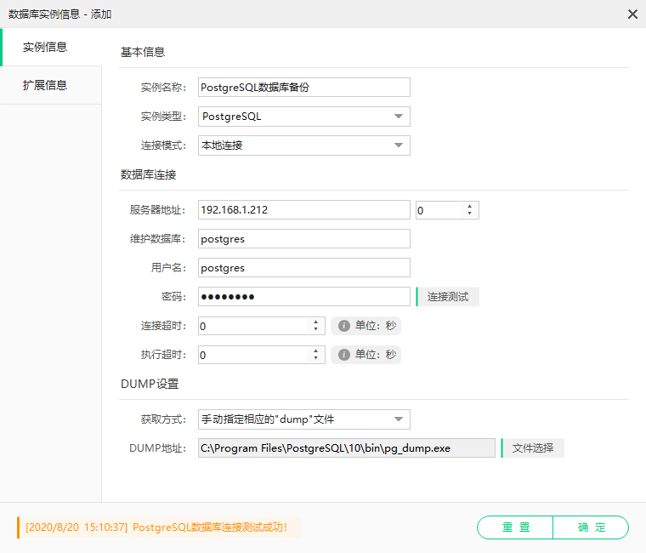
Task: Confirm with the 确定 button
Action: (591, 527)
